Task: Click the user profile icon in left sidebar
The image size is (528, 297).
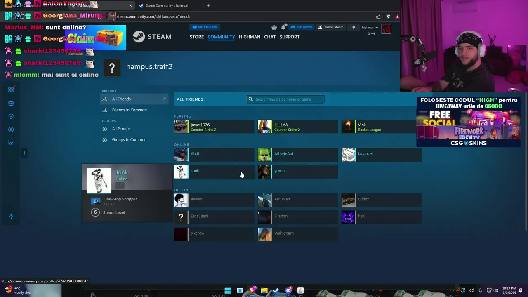Action: coord(11,130)
